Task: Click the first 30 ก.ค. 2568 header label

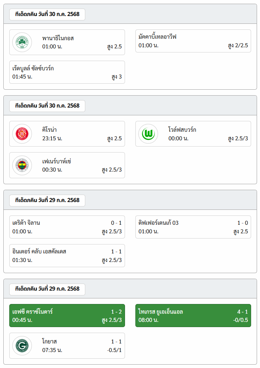Action: click(x=47, y=14)
